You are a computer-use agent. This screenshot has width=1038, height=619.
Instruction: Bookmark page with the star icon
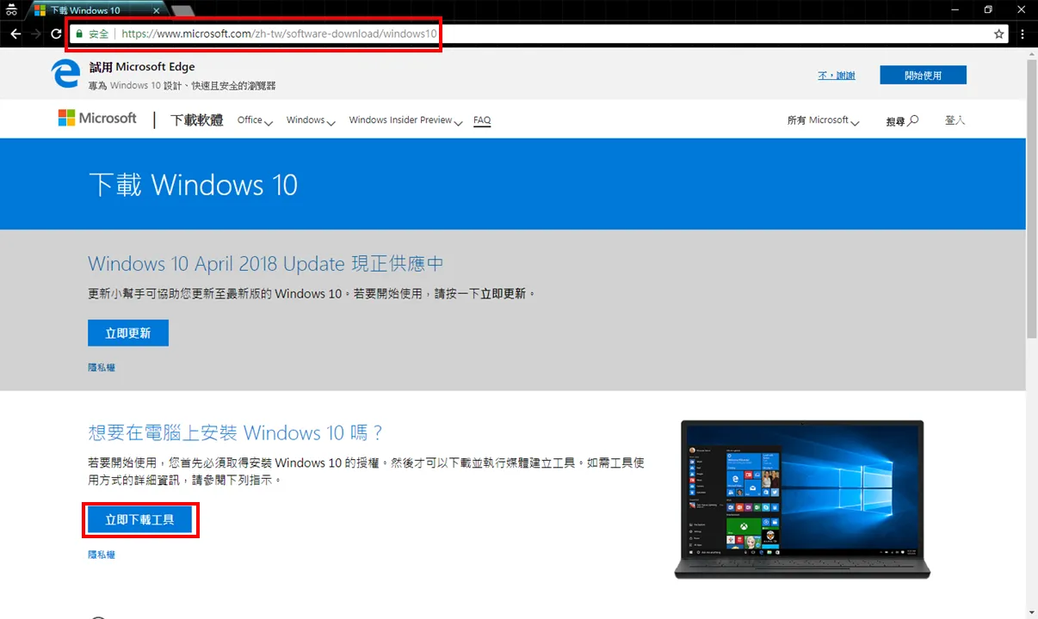998,34
